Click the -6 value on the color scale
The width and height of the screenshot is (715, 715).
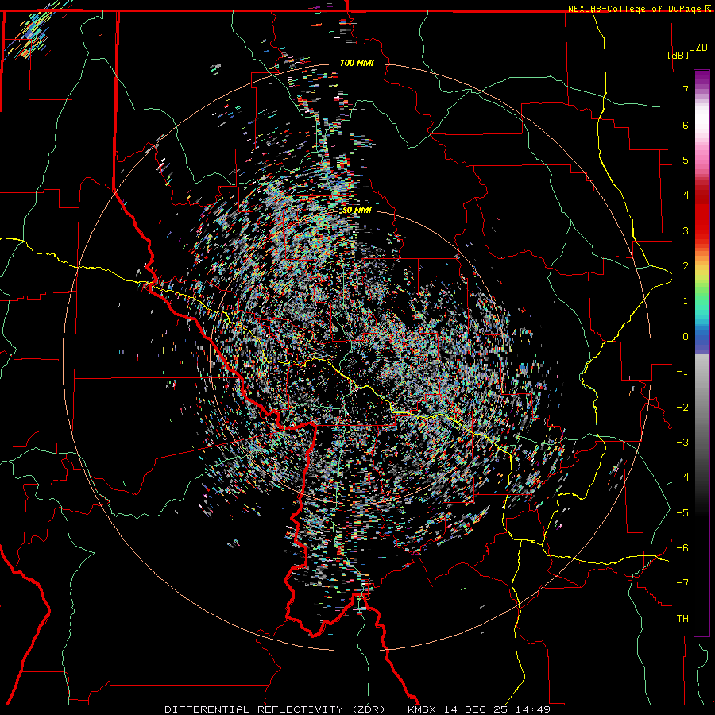(x=682, y=548)
